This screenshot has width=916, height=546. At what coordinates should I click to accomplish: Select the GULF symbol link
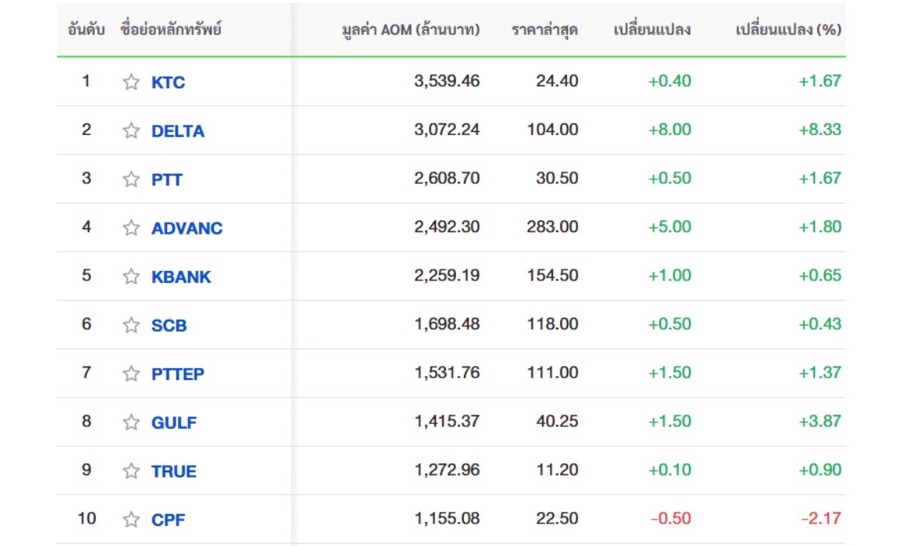[x=174, y=423]
